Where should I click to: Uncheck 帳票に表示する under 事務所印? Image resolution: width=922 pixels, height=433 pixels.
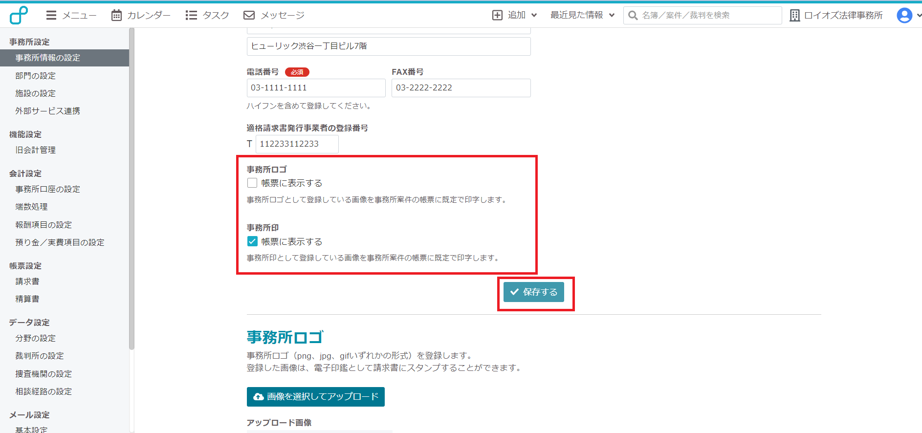click(252, 241)
